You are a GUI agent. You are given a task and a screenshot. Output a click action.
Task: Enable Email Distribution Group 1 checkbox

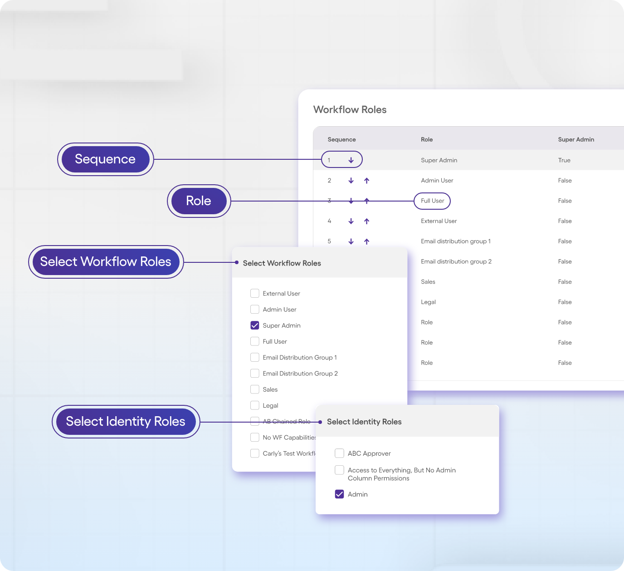pos(255,357)
